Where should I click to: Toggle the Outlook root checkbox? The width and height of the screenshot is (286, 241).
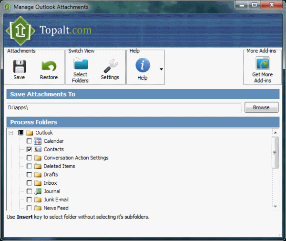click(x=21, y=133)
